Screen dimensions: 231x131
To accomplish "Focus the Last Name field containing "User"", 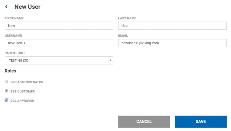I will pyautogui.click(x=172, y=26).
